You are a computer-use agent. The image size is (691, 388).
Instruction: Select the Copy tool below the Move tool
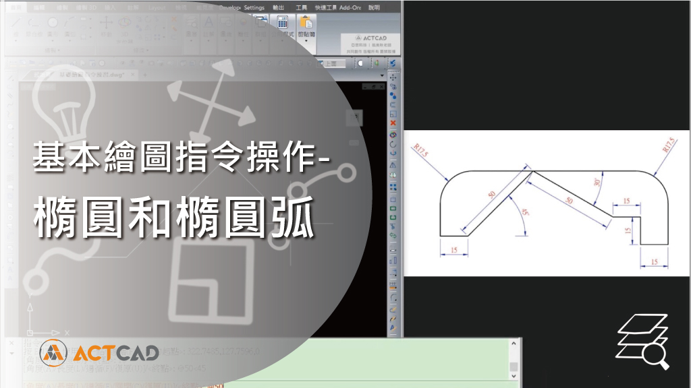tap(393, 87)
